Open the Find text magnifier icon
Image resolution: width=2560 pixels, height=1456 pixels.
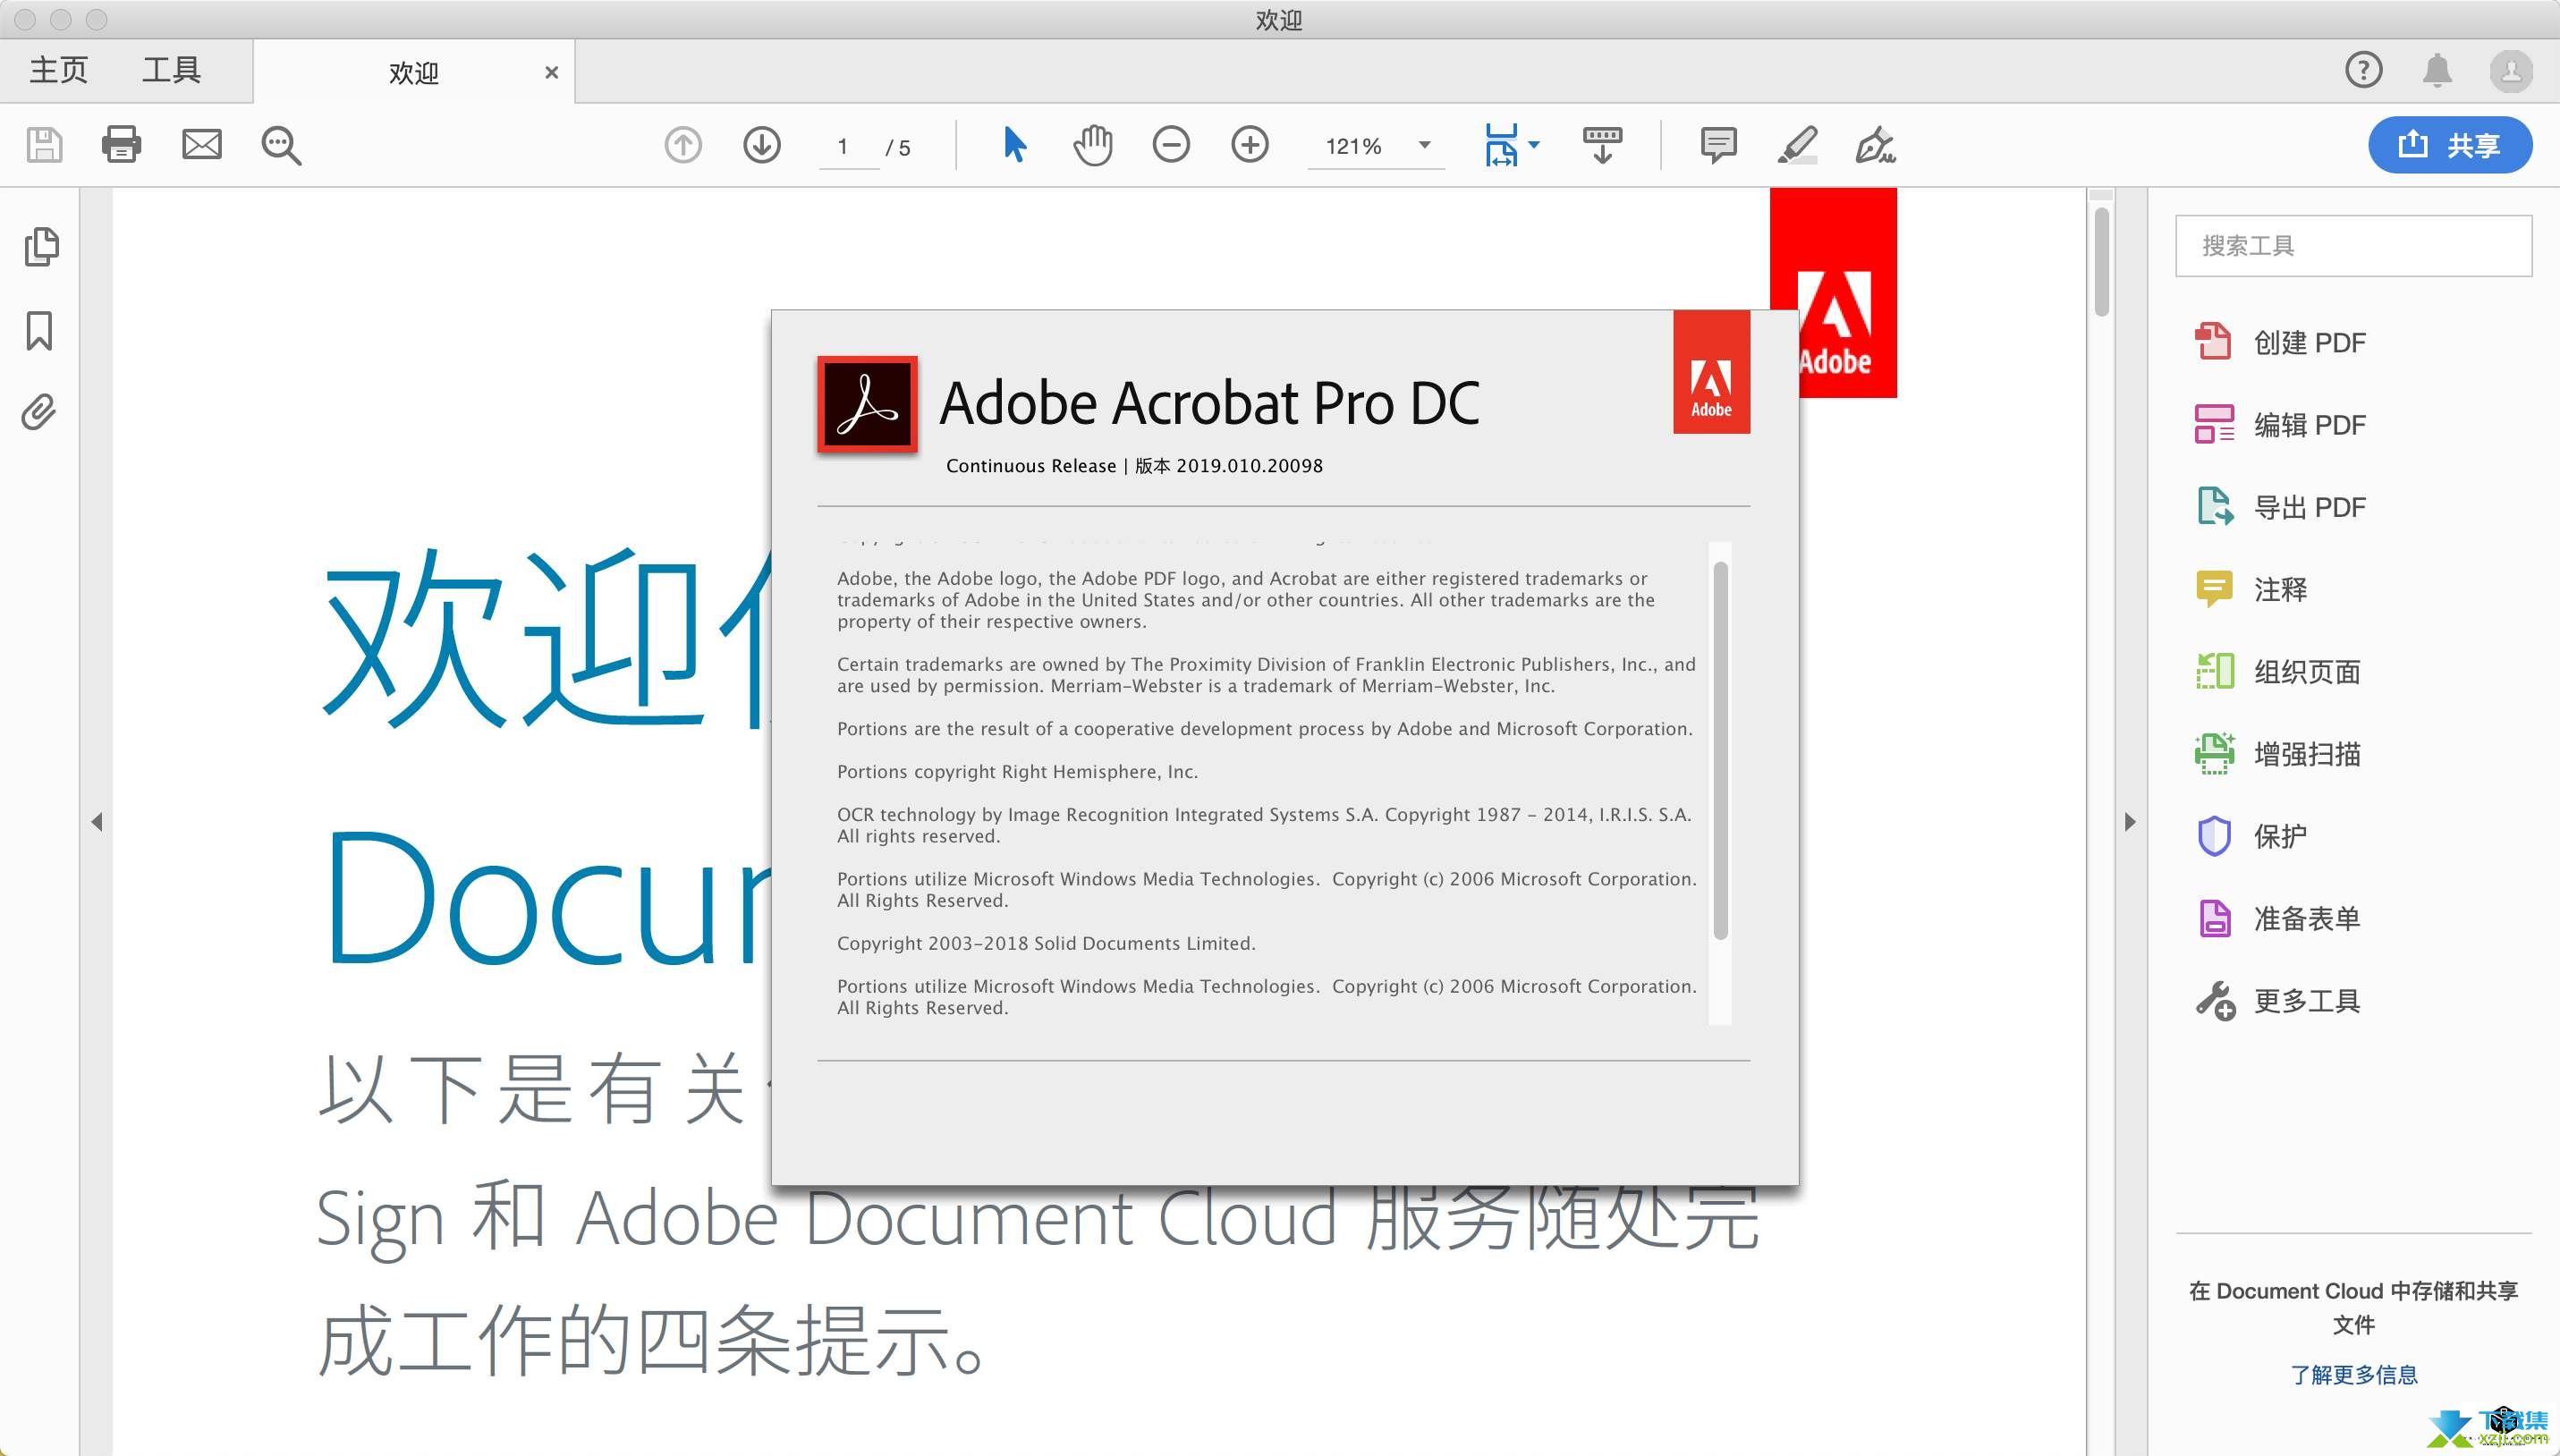click(x=281, y=145)
